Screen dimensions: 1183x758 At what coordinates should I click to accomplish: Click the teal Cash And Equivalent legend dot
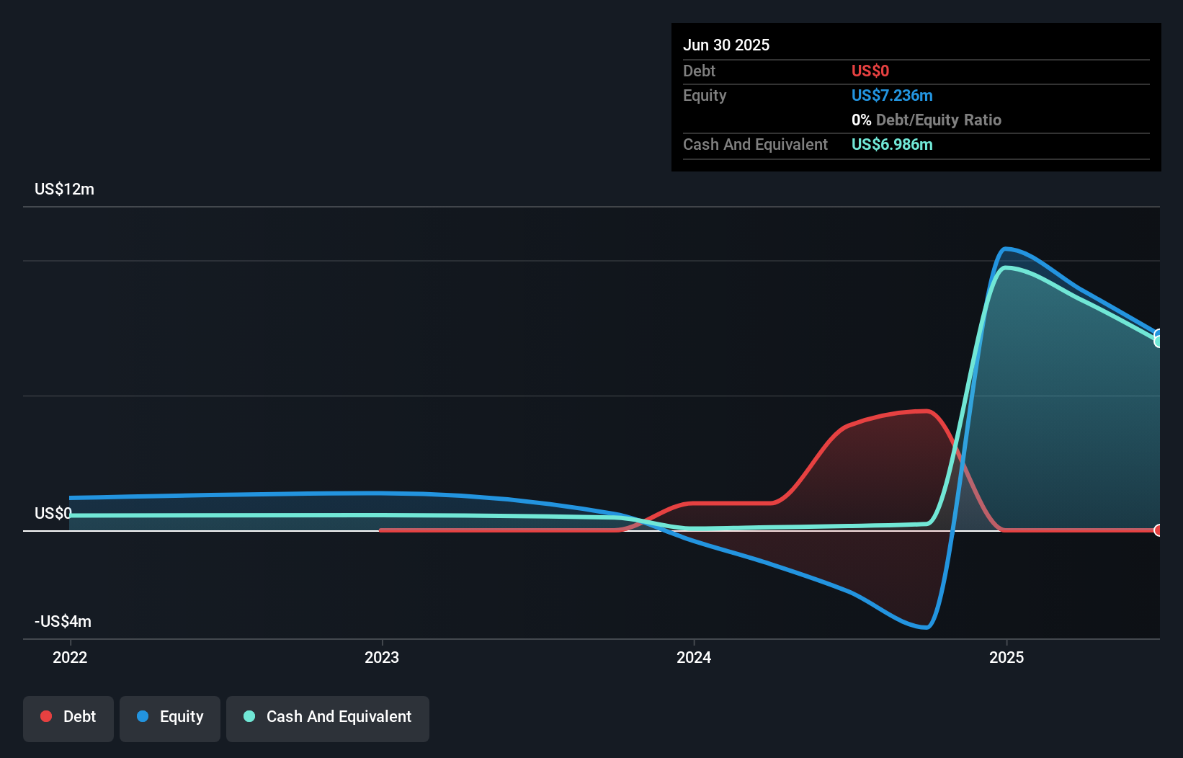(248, 716)
